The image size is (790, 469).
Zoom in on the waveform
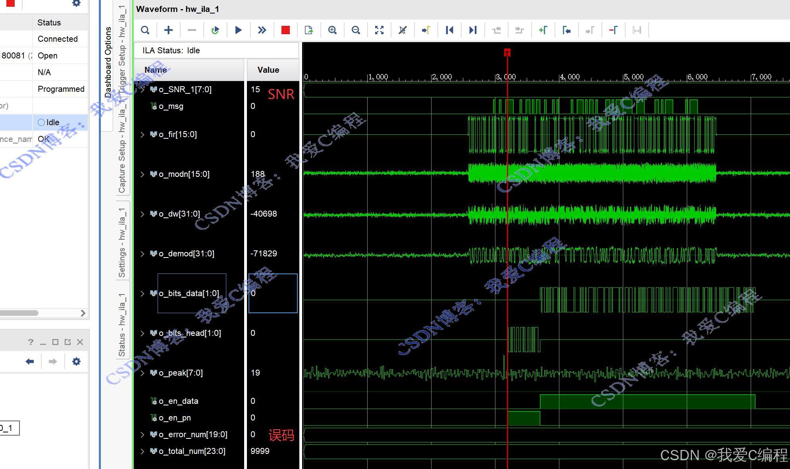pyautogui.click(x=332, y=30)
